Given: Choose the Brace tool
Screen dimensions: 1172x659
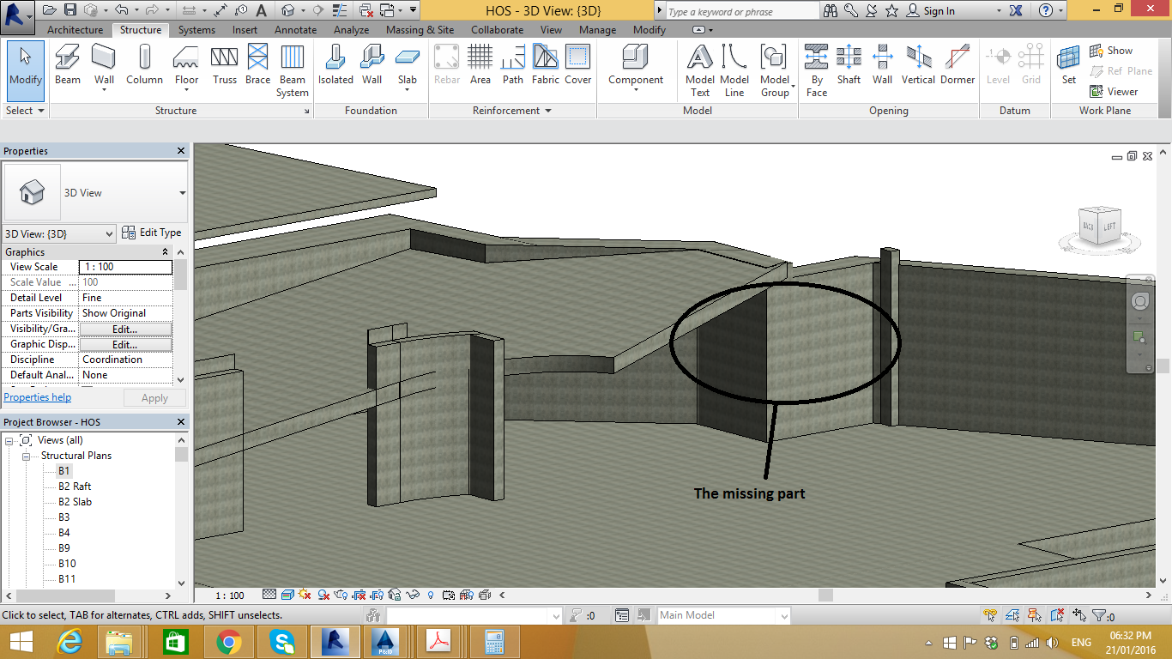Looking at the screenshot, I should pos(257,66).
